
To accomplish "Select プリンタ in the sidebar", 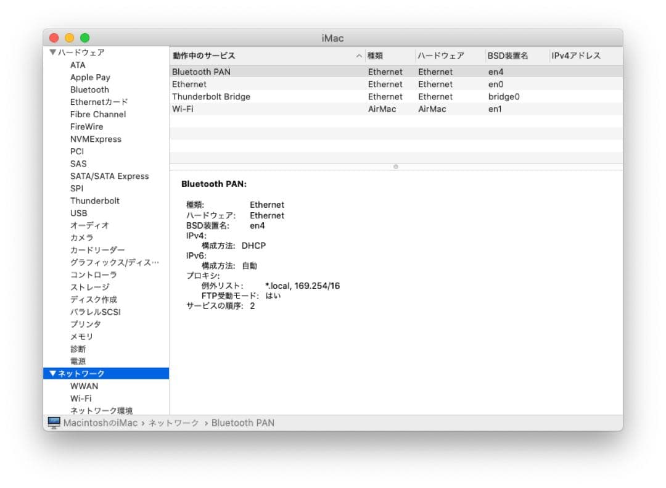I will pos(85,324).
